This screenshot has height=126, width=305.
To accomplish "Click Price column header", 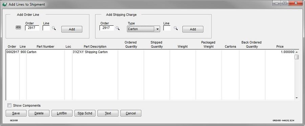I will (x=280, y=47).
